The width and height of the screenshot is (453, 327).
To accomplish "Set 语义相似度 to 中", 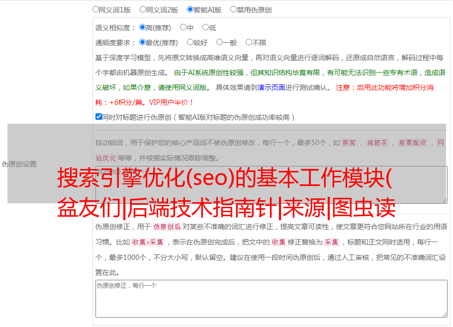I will coord(183,27).
